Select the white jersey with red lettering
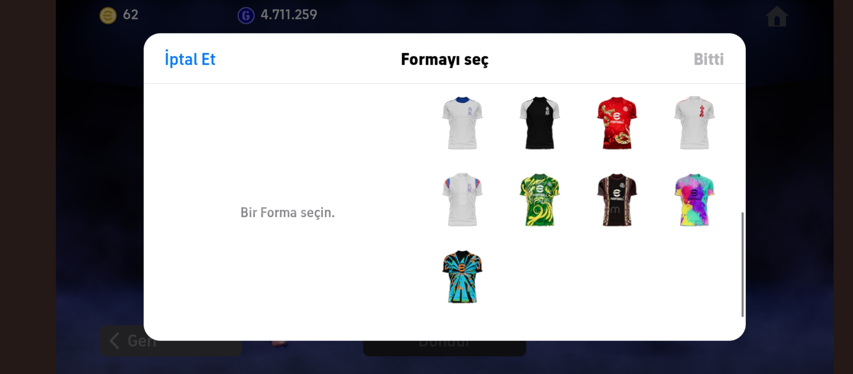This screenshot has width=853, height=374. click(x=694, y=123)
